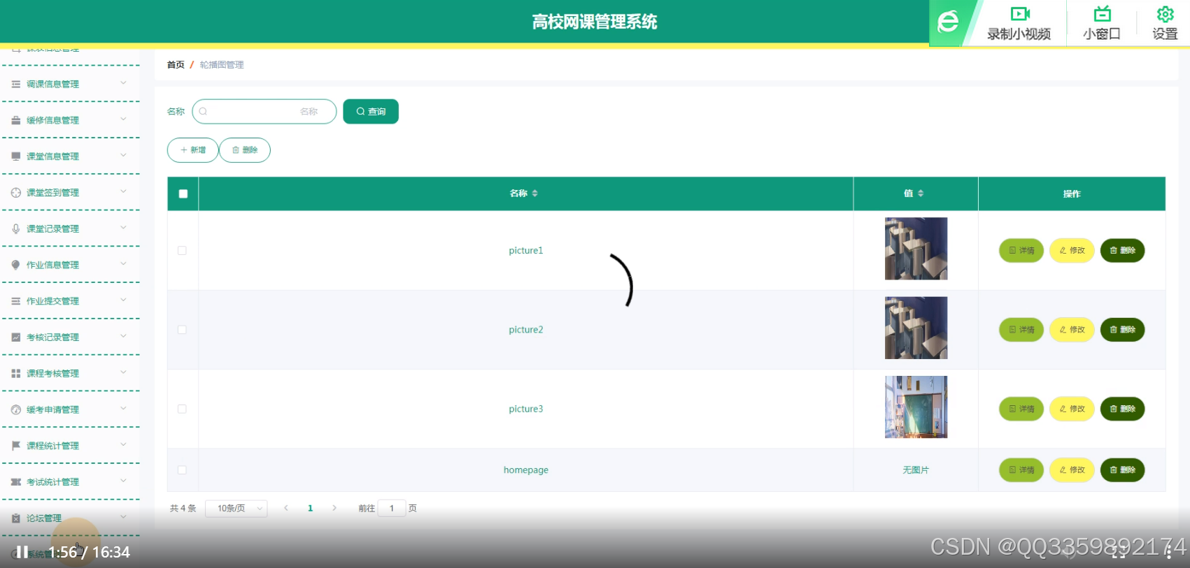Screen dimensions: 1190x568
Task: Open 录制小视频 video recording tool
Action: click(x=1019, y=23)
